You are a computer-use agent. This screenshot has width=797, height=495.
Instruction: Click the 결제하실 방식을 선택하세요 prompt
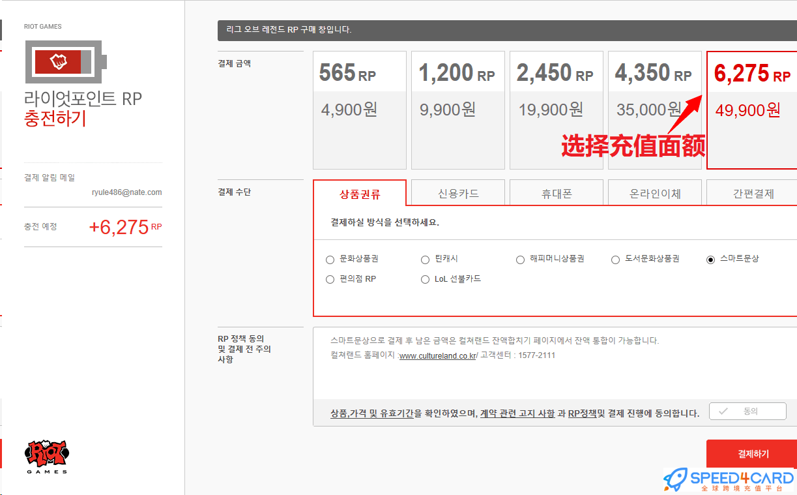tap(384, 222)
